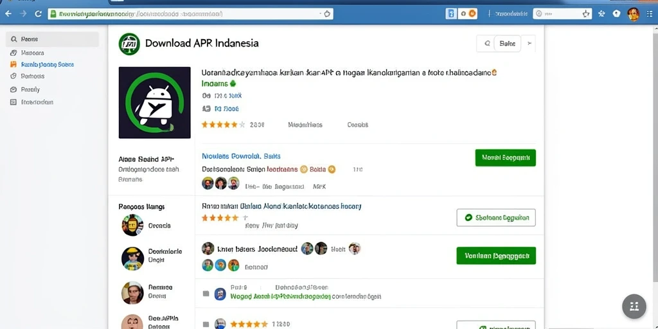Click the green "Vonilaan" button
This screenshot has height=329, width=658.
tap(496, 256)
